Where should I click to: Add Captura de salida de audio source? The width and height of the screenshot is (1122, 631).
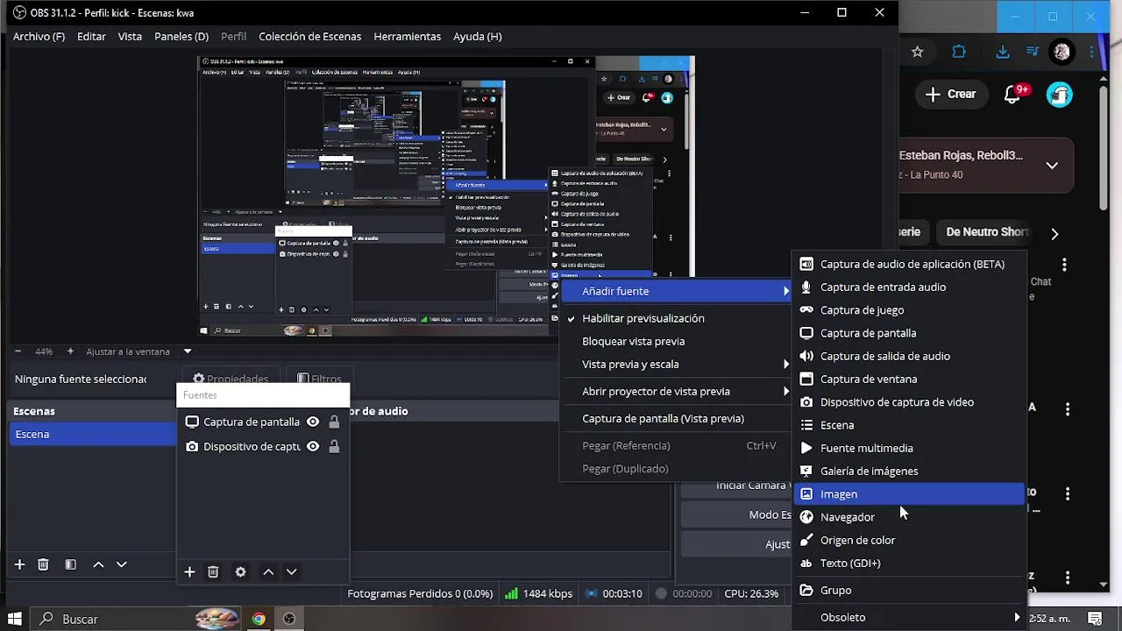coord(909,356)
